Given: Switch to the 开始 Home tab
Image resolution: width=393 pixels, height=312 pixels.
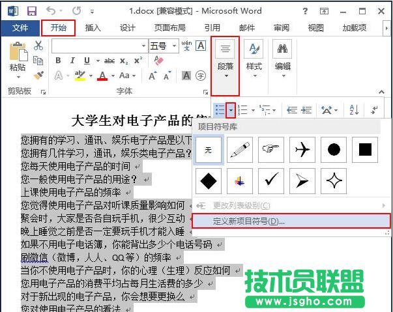Looking at the screenshot, I should [59, 27].
